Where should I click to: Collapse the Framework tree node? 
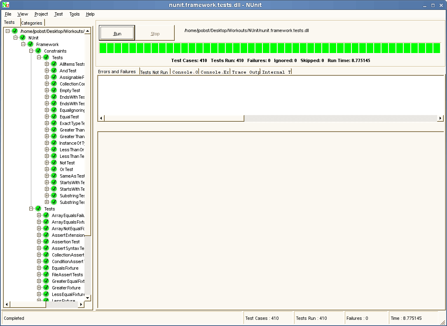(23, 44)
